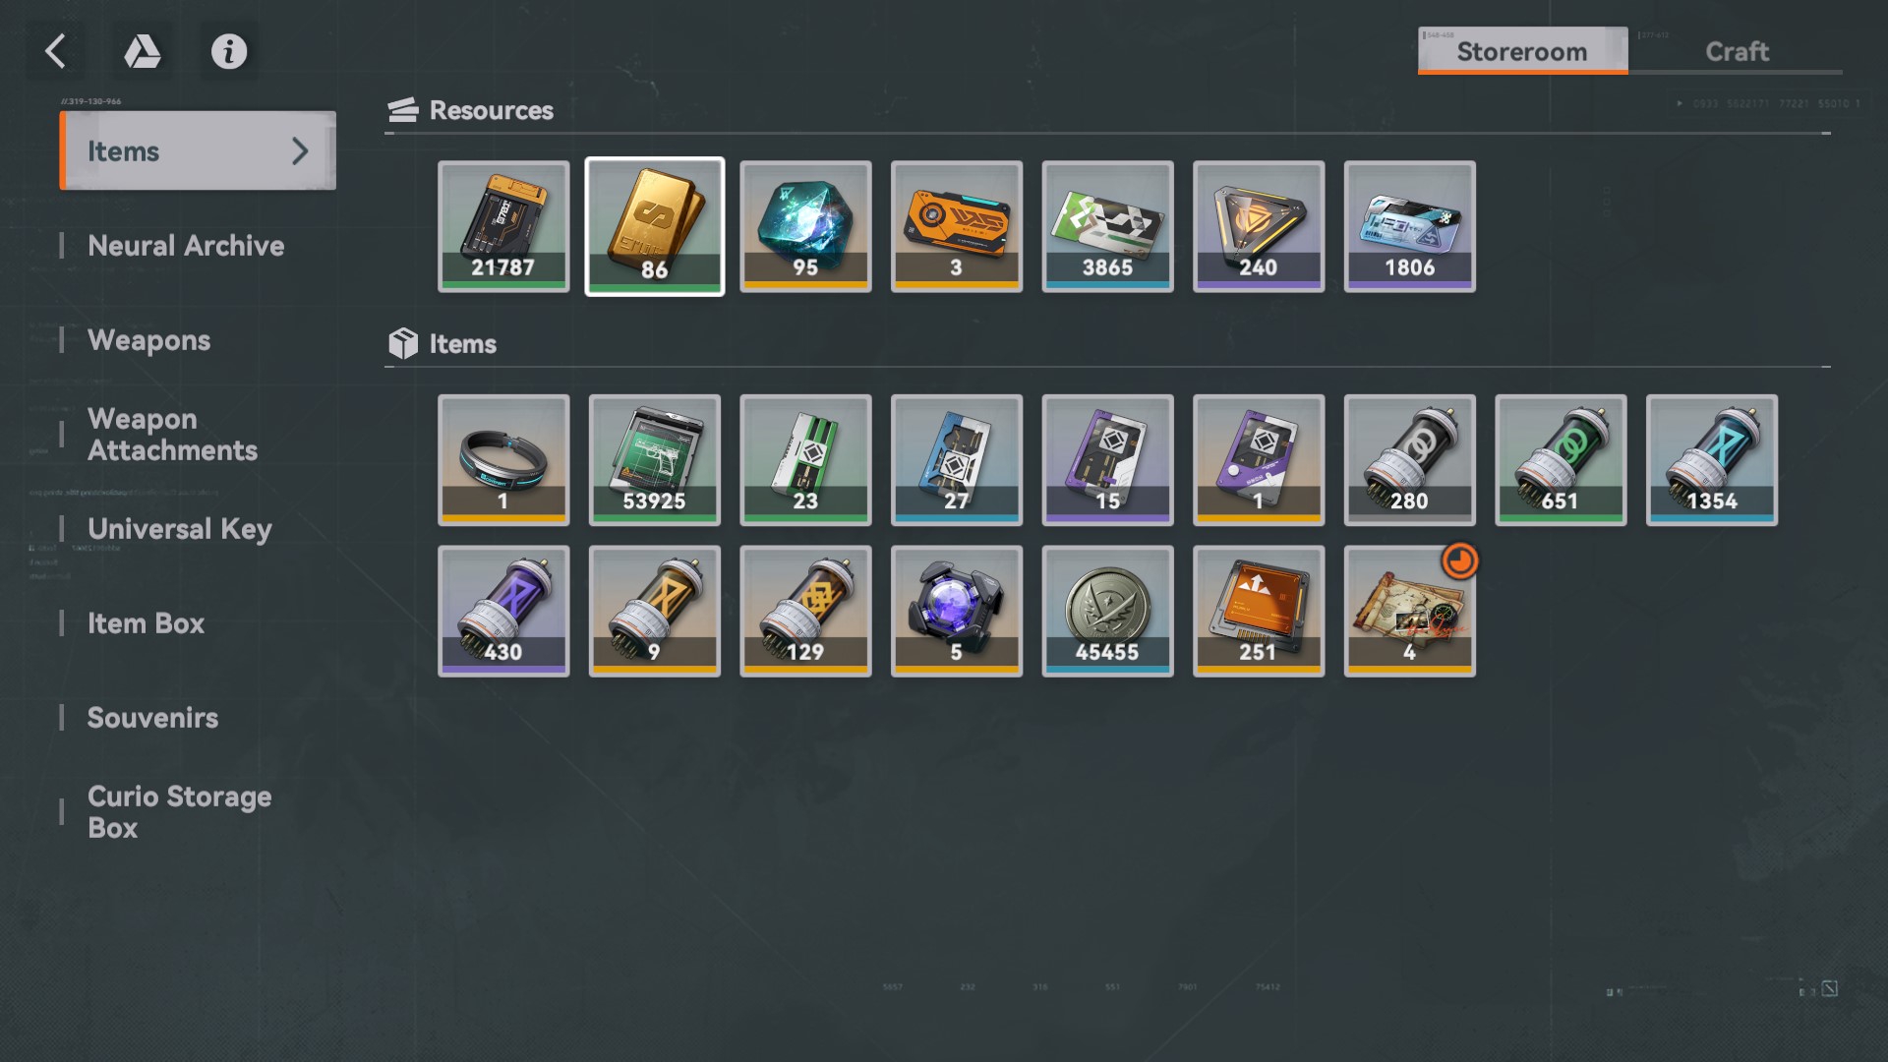Select the teal crystal resource with 95
Viewport: 1888px width, 1062px height.
[805, 226]
